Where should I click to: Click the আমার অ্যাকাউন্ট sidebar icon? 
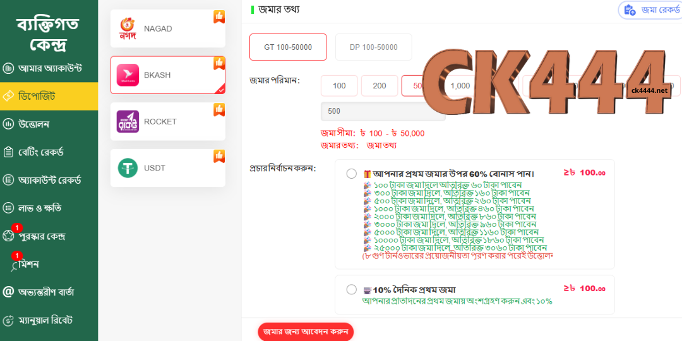tap(8, 68)
